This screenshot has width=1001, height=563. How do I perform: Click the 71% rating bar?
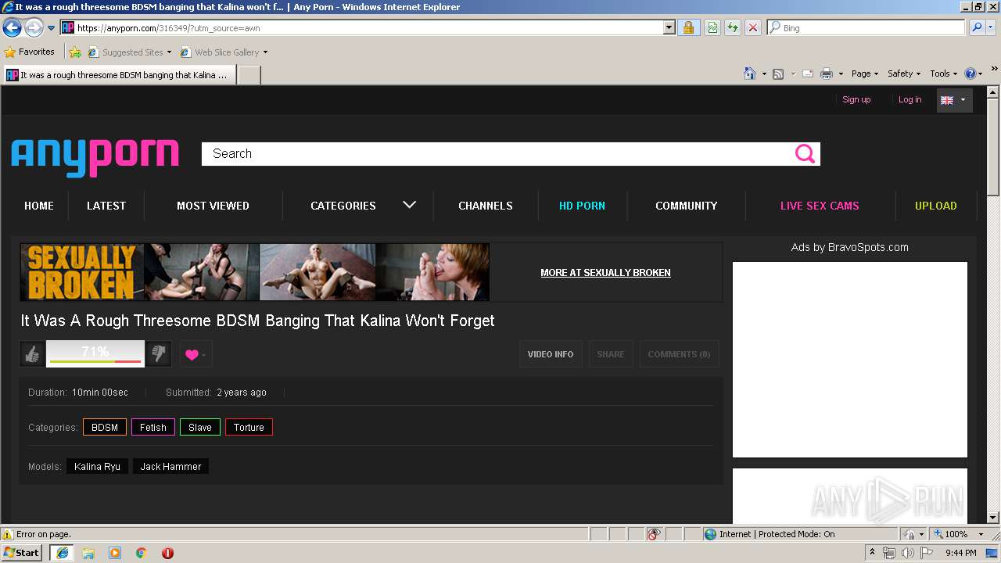[x=95, y=354]
